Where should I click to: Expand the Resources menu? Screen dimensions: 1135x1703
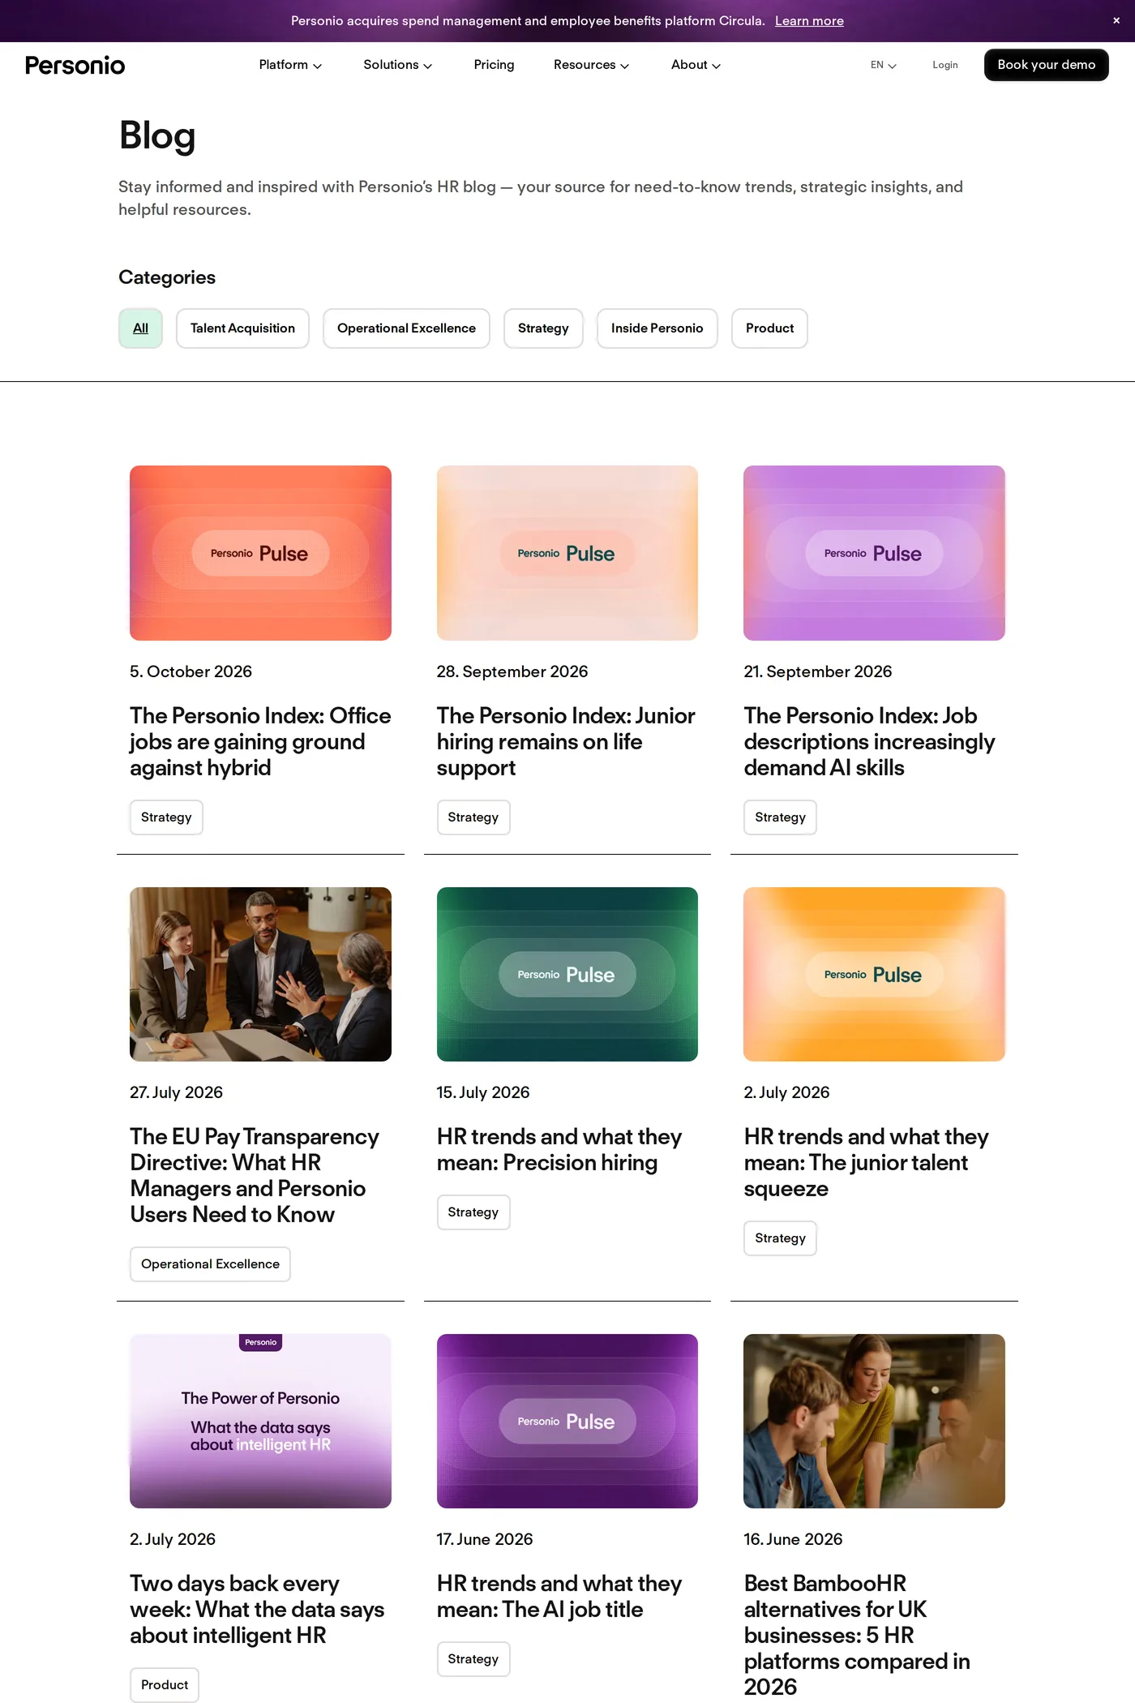click(591, 65)
